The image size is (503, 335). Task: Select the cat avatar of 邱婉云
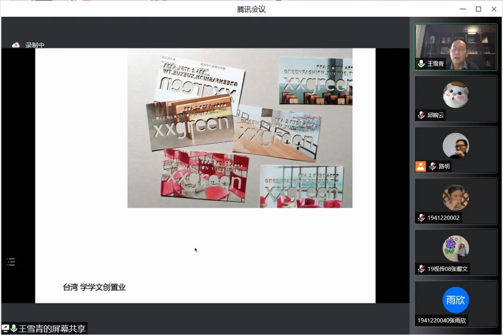click(455, 94)
